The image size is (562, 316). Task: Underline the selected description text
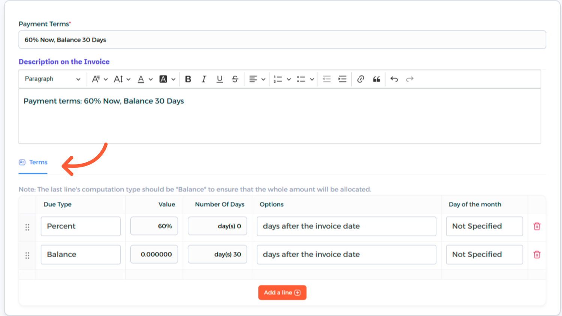click(220, 79)
